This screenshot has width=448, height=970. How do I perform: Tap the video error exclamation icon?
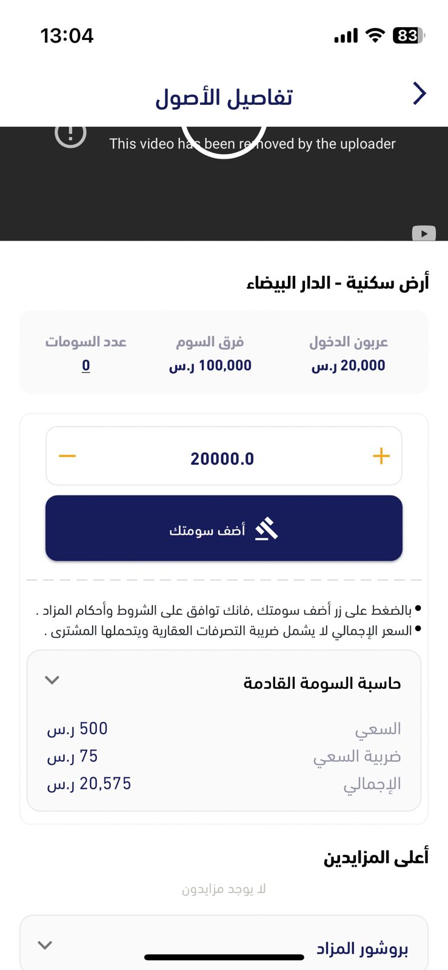click(71, 133)
